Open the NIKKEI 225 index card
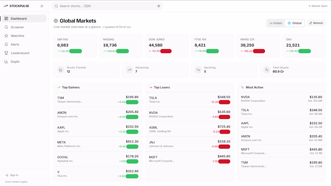The width and height of the screenshot is (332, 186). pos(258,46)
